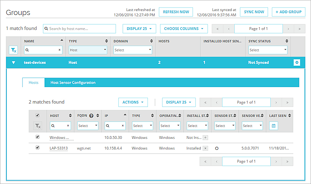Focus the Search by host name field
The image size is (311, 184).
pos(79,29)
